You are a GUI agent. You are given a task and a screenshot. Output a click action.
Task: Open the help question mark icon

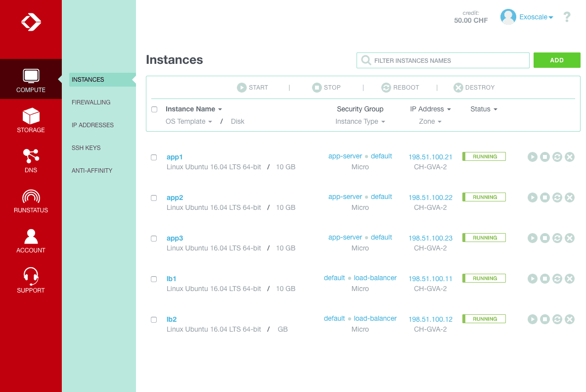point(567,16)
